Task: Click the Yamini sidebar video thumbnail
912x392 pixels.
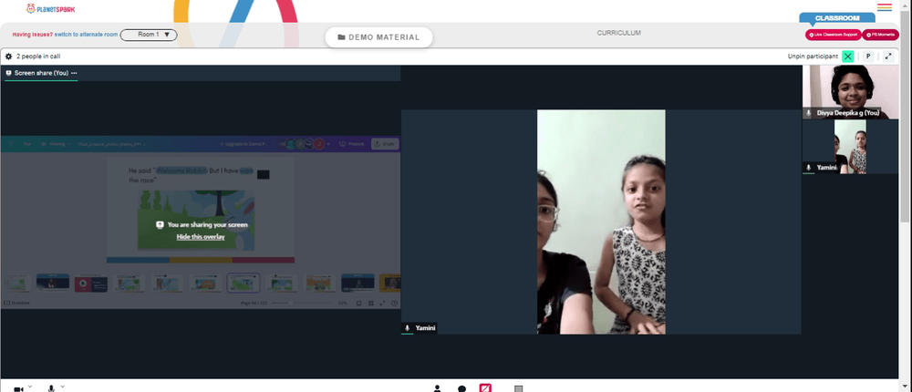Action: pyautogui.click(x=851, y=147)
